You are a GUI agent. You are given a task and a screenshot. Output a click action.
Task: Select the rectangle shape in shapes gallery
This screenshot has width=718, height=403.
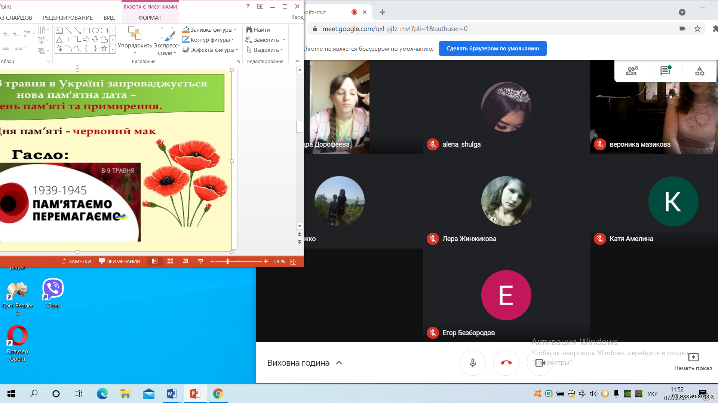pos(86,31)
